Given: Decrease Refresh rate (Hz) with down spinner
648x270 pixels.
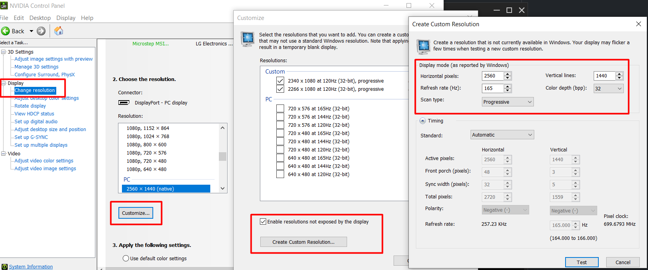Looking at the screenshot, I should point(507,90).
